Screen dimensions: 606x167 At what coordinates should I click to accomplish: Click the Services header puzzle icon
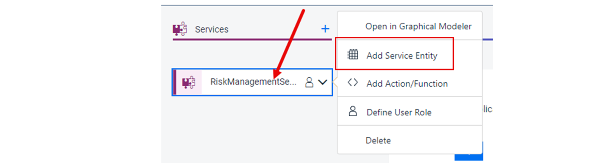coord(180,29)
